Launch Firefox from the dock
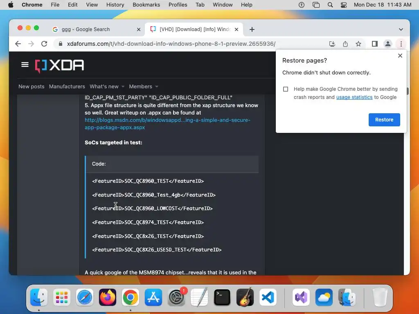The height and width of the screenshot is (314, 419). (x=108, y=297)
